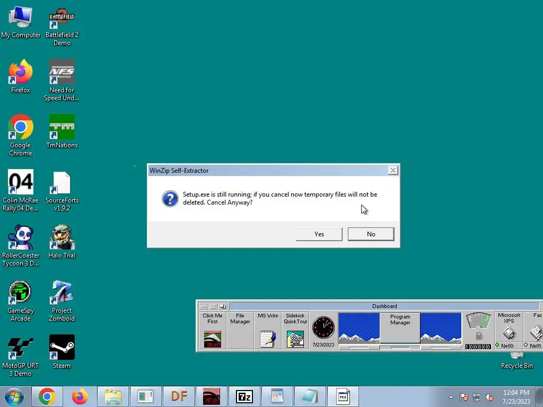
Task: Open the WordPad document taskbar icon
Action: pos(277,396)
